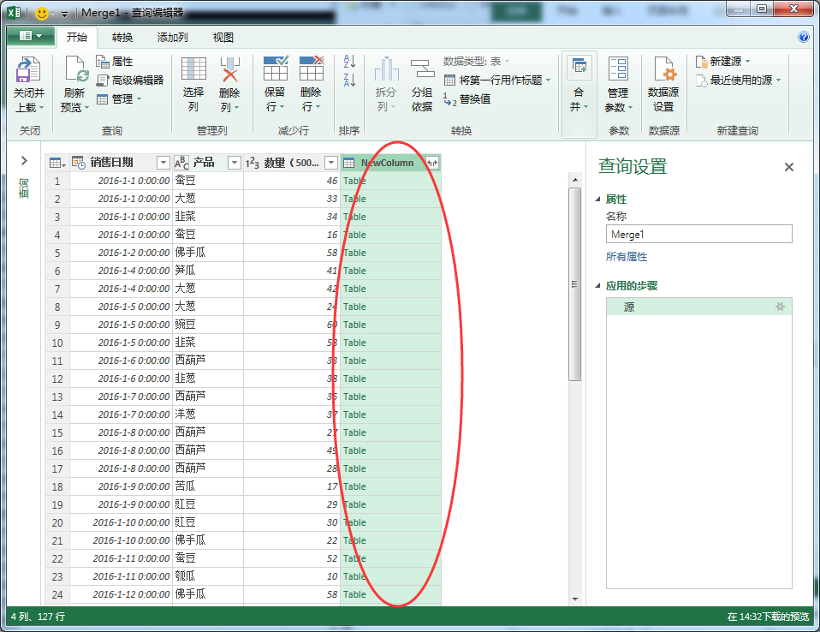Collapse the 应用的步骤 section triangle
820x632 pixels.
tap(597, 286)
